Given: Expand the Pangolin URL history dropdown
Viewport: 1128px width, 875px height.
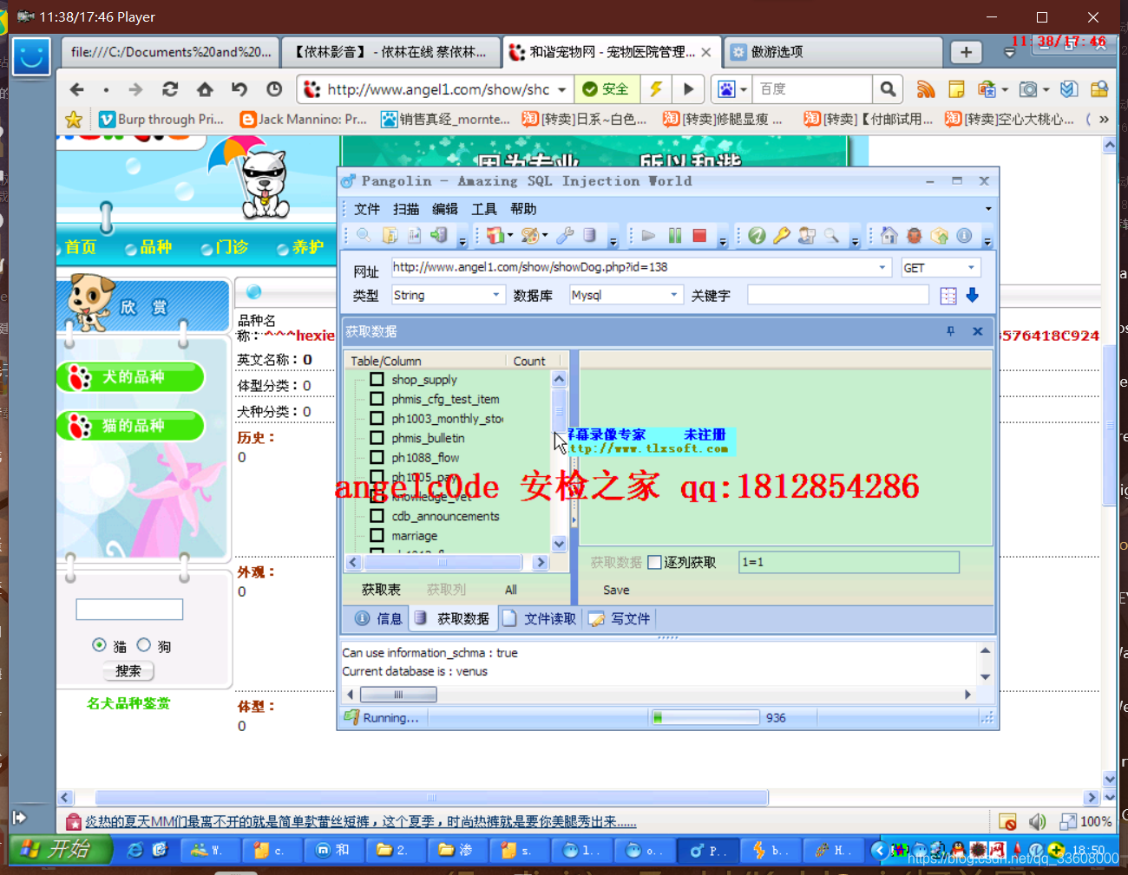Looking at the screenshot, I should click(882, 267).
